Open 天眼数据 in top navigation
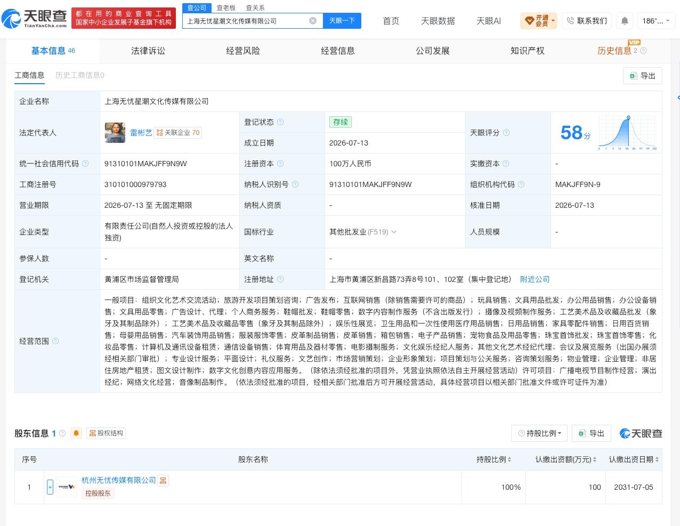The width and height of the screenshot is (680, 526). pos(438,21)
